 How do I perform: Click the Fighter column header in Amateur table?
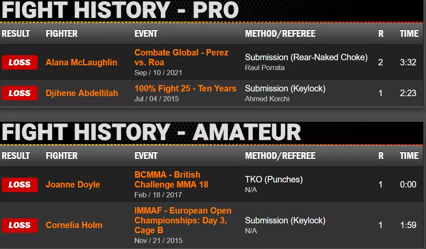[62, 155]
